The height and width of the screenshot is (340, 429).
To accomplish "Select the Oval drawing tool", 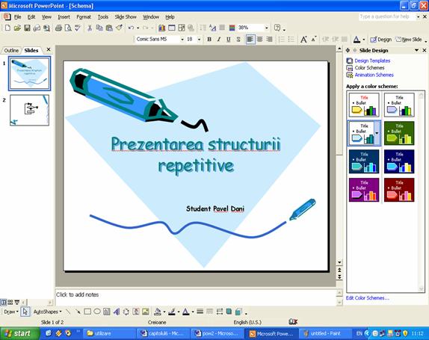I will (97, 312).
